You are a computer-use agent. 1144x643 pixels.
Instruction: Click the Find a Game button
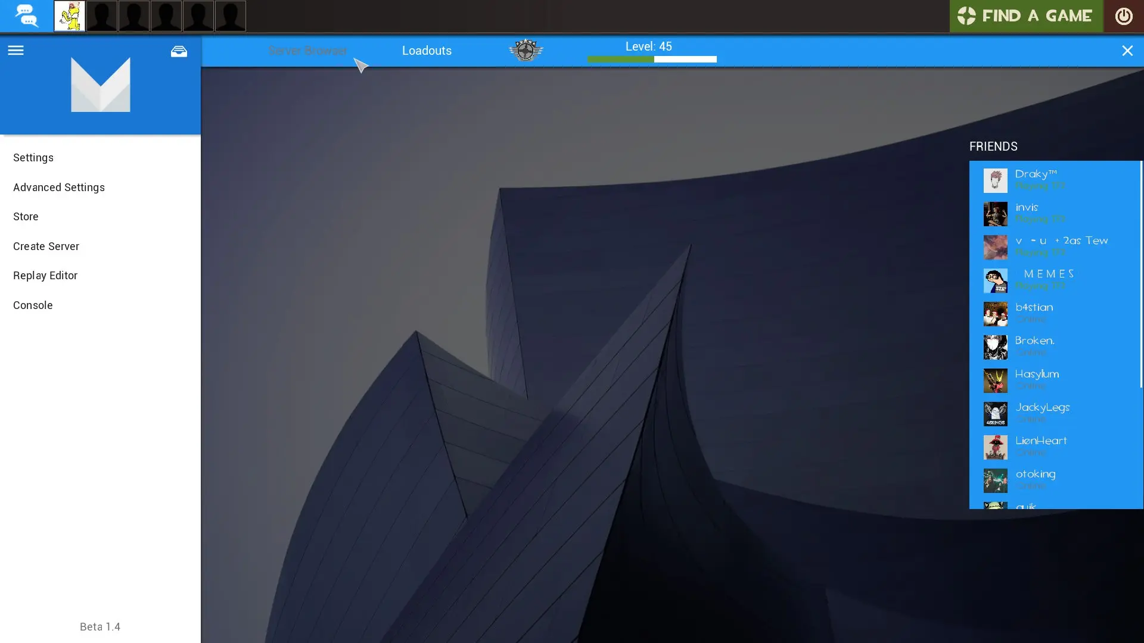1025,16
